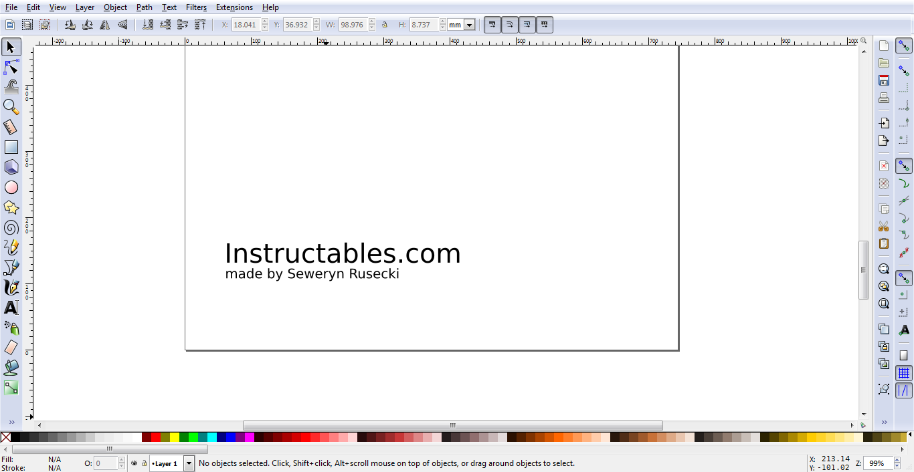Click Flip selected objects horizontally icon

point(105,25)
